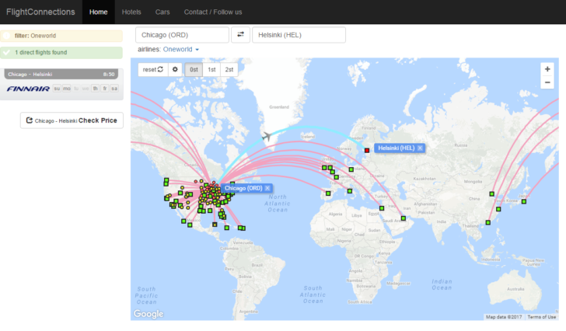Click the Chicago (ORD) origin field
This screenshot has height=331, width=566.
(182, 35)
